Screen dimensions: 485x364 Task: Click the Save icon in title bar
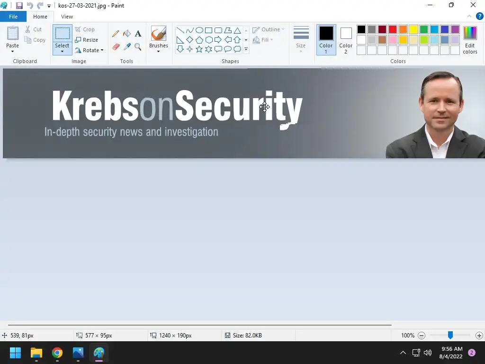click(x=19, y=6)
